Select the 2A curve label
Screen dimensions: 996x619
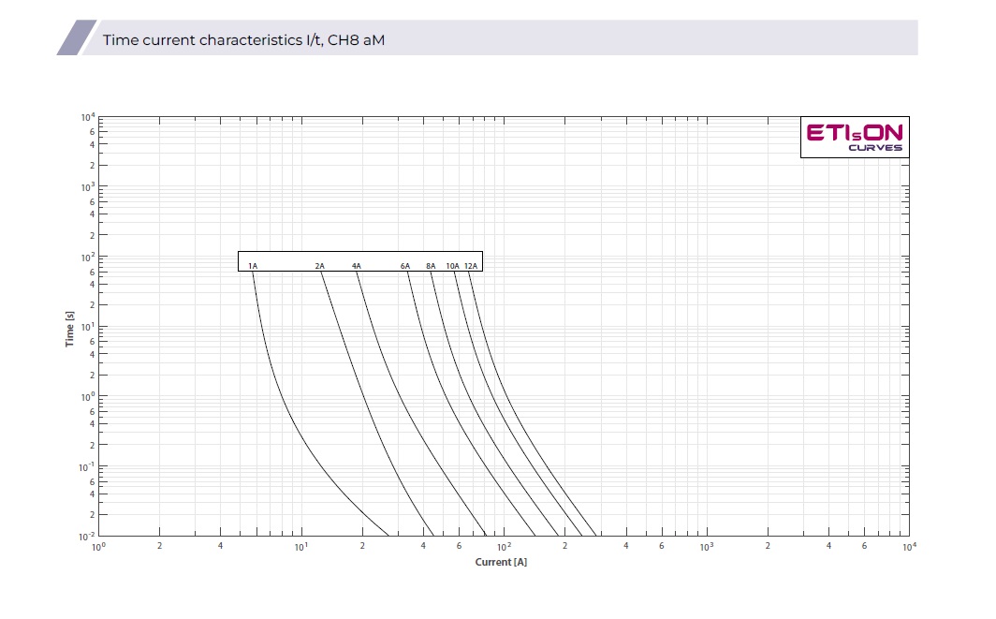click(x=320, y=266)
